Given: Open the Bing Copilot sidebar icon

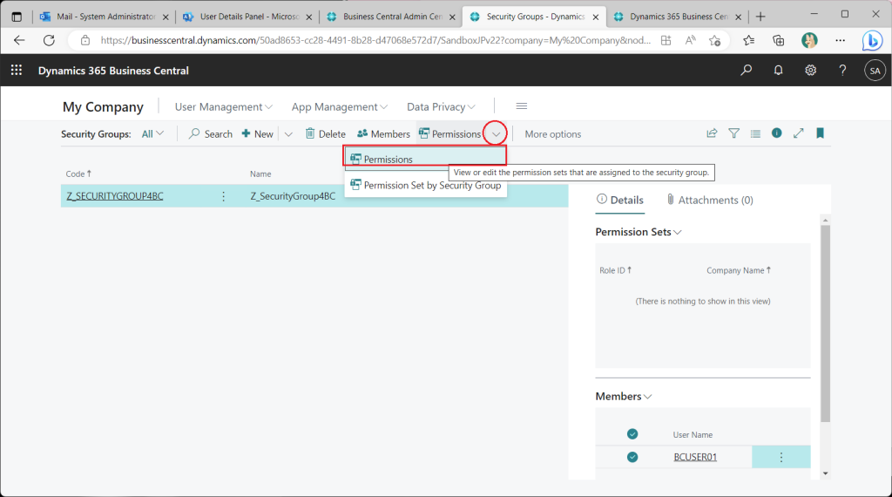Looking at the screenshot, I should (872, 40).
